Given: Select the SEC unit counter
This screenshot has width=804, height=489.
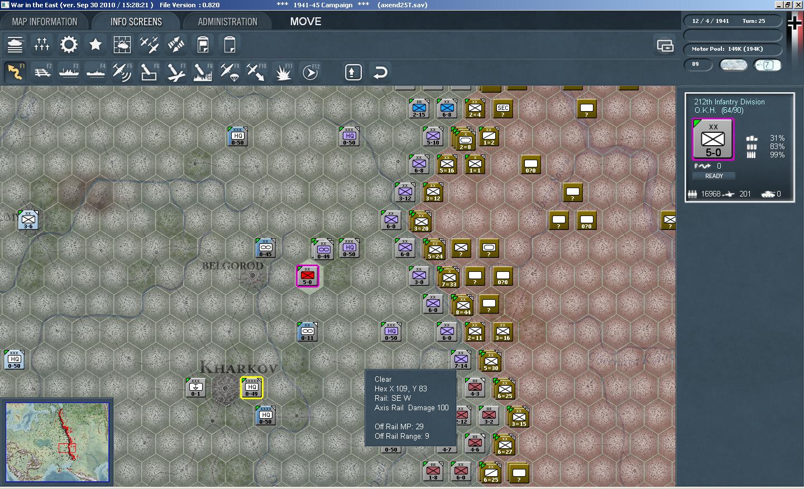Looking at the screenshot, I should tap(502, 108).
